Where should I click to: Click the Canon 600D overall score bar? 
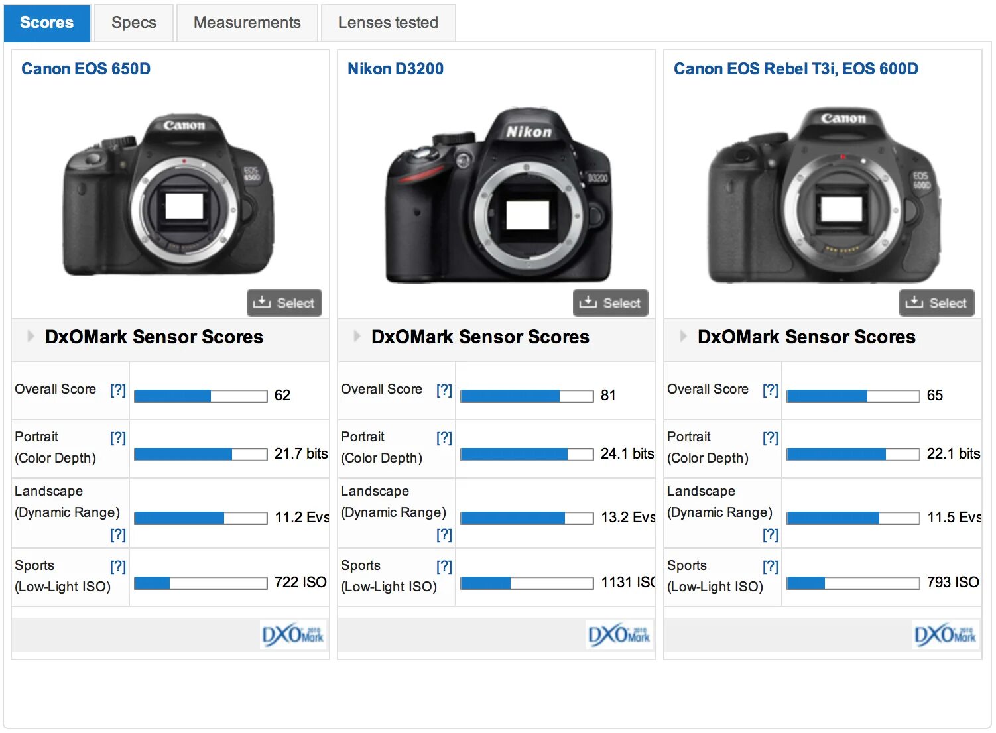(853, 396)
